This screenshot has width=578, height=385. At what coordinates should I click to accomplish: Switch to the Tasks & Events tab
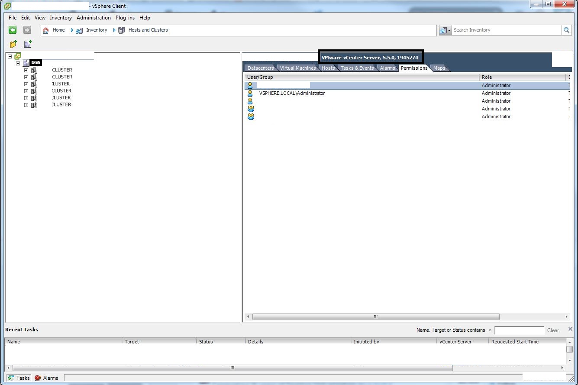tap(357, 68)
